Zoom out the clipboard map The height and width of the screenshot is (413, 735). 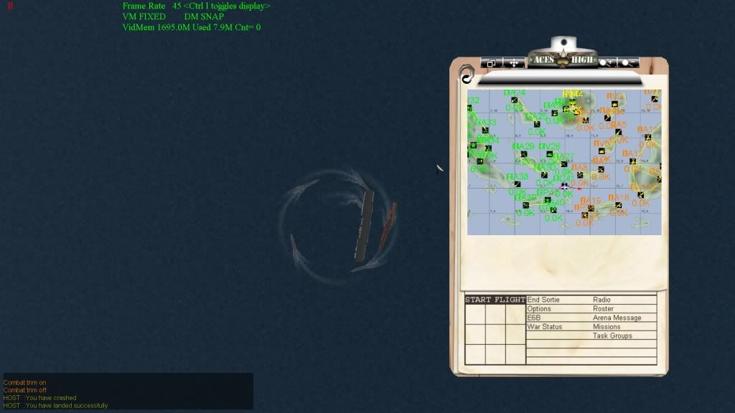(628, 63)
